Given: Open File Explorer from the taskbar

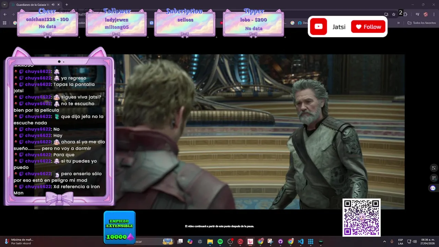Looking at the screenshot, I should pos(210,242).
